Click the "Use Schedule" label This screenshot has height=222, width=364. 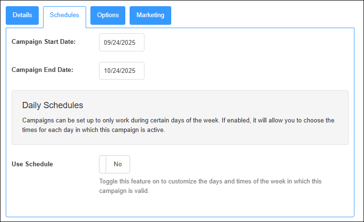coord(32,164)
